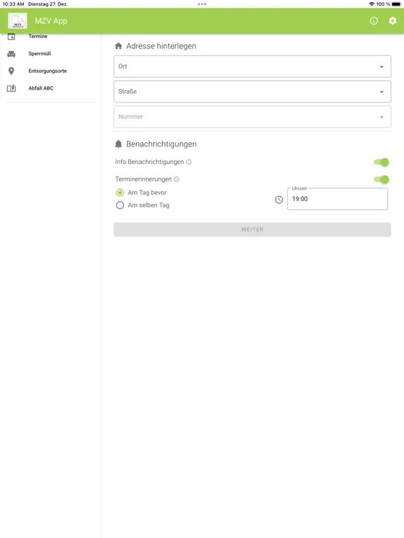Click the Straße dropdown arrow
This screenshot has width=404, height=538.
pyautogui.click(x=382, y=92)
